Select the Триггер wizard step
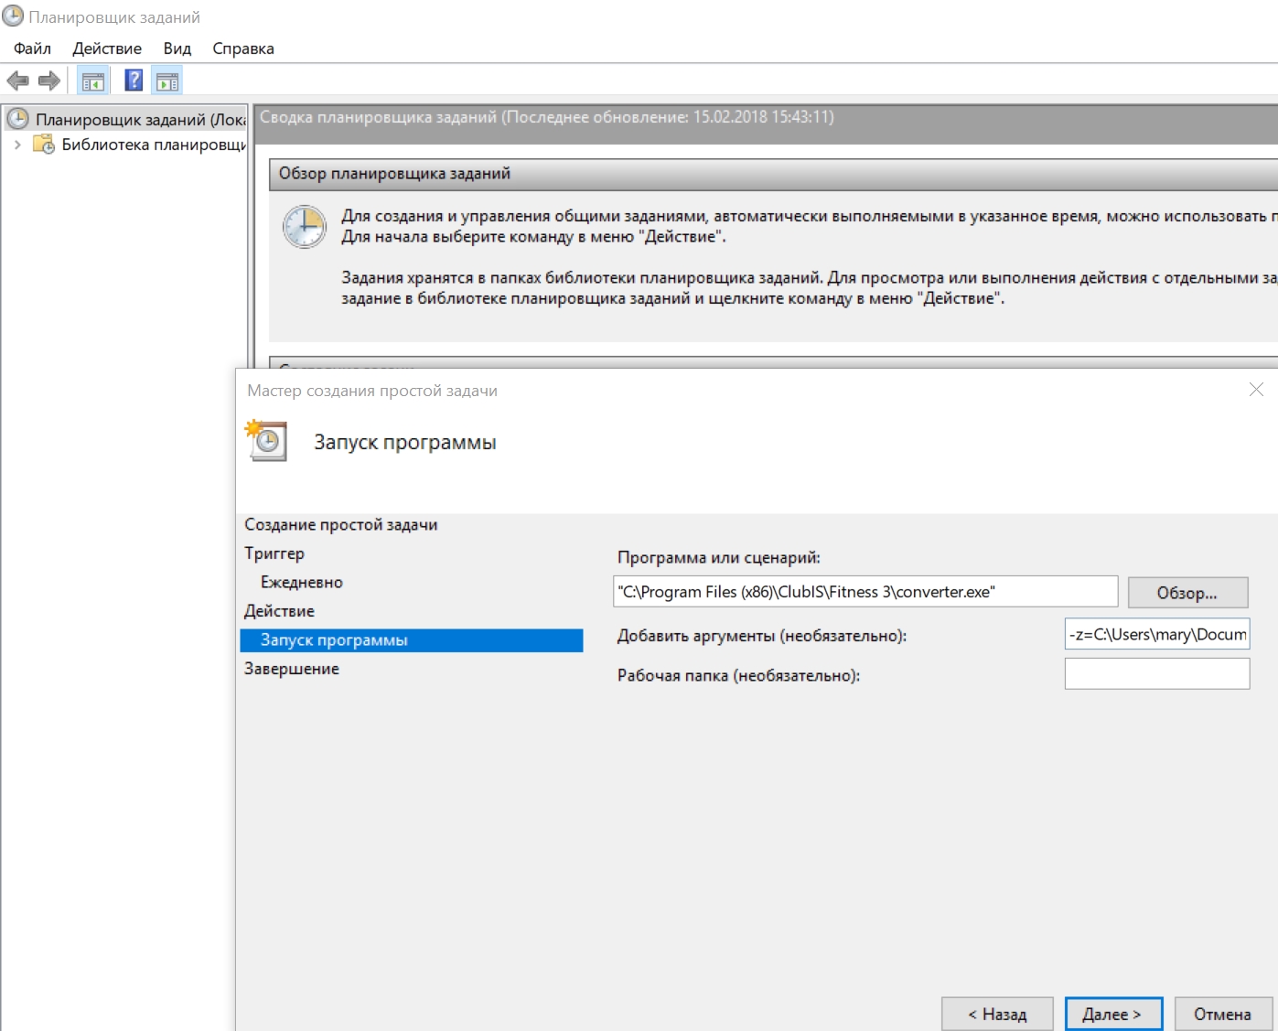This screenshot has width=1278, height=1031. click(x=274, y=553)
